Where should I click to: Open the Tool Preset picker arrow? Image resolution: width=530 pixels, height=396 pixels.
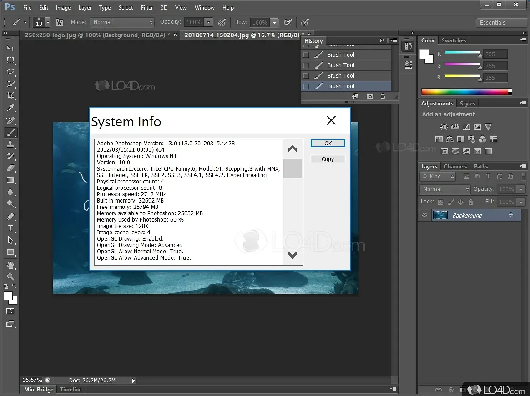[25, 23]
